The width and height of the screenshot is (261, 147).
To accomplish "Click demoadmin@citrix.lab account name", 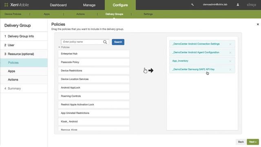I will (x=215, y=4).
